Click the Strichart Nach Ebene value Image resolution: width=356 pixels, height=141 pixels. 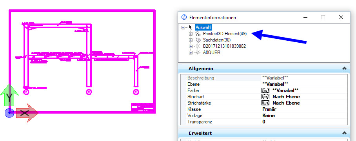[286, 97]
